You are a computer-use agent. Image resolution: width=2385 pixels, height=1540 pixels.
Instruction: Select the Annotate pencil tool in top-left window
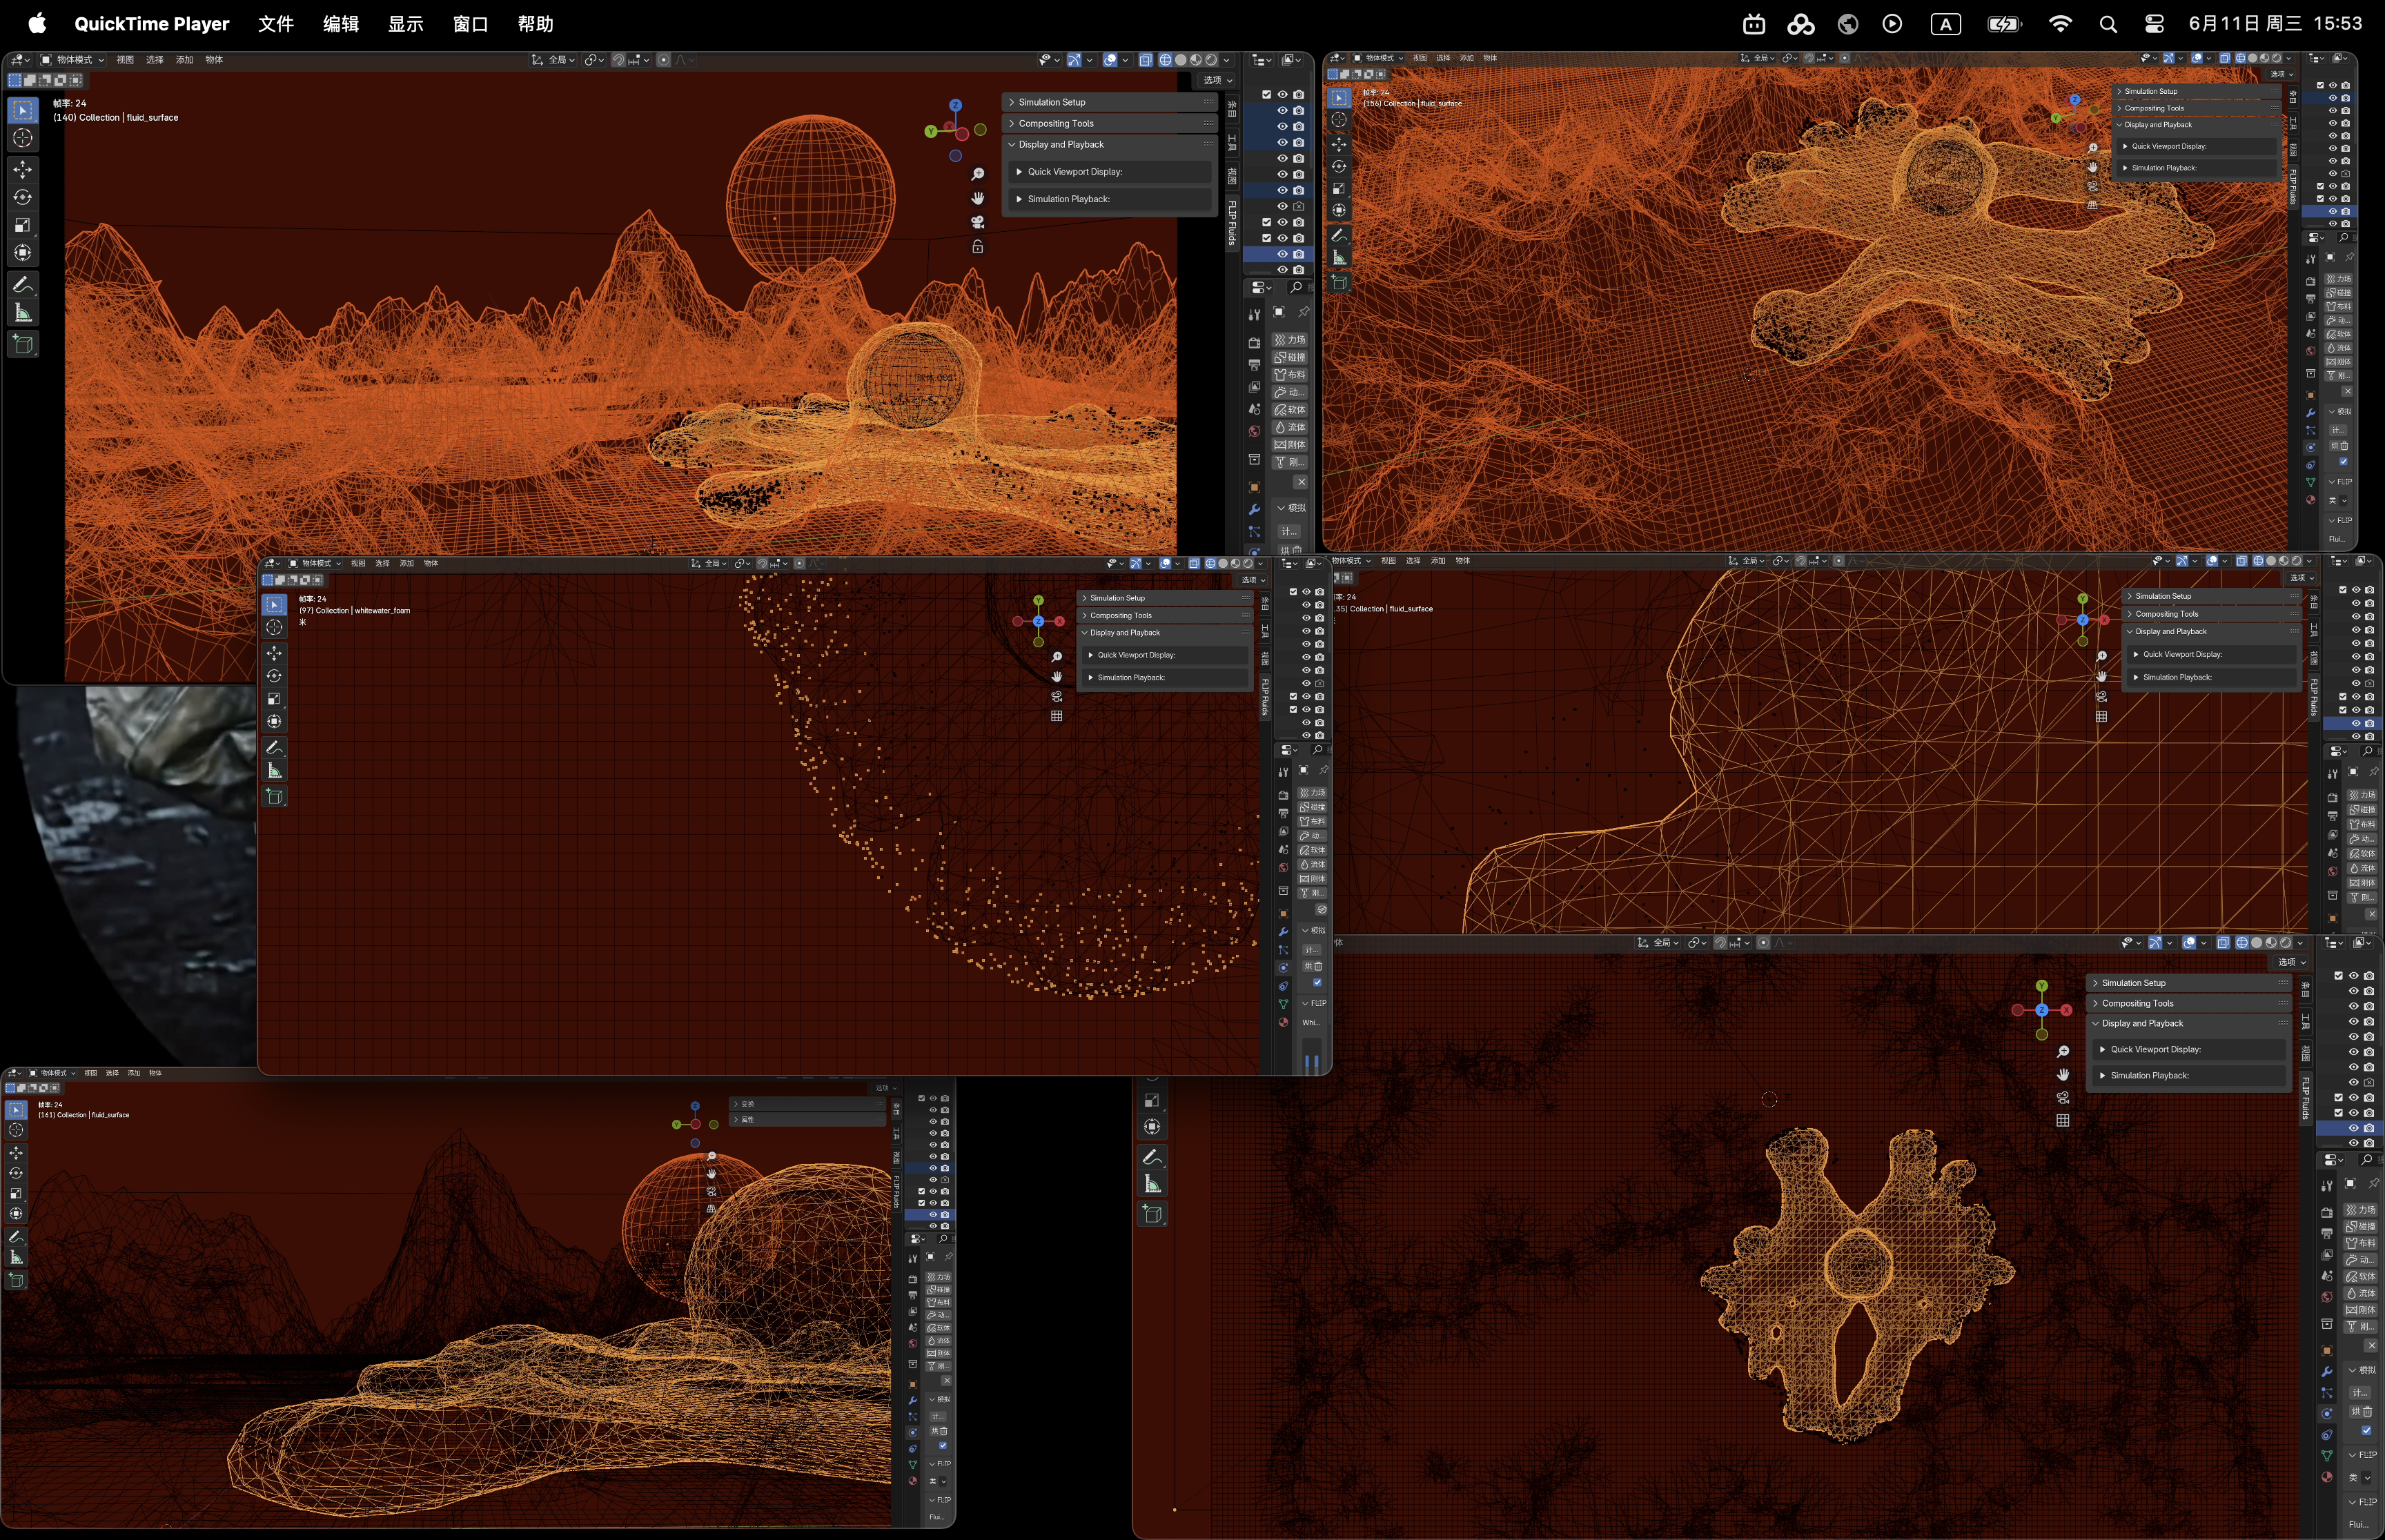coord(23,285)
